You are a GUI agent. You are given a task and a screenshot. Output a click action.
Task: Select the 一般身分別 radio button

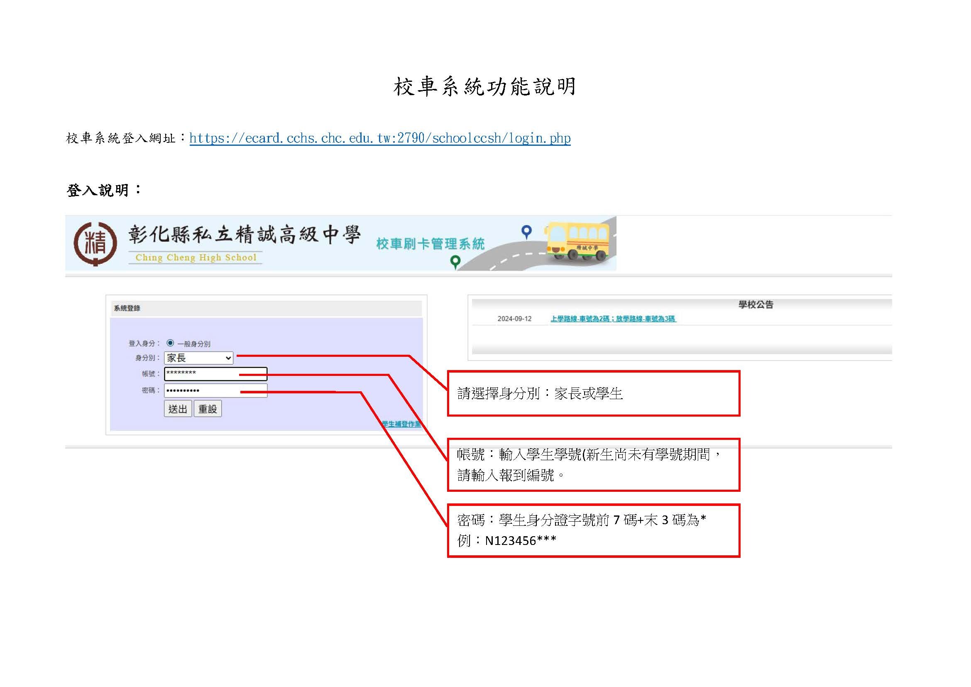171,344
